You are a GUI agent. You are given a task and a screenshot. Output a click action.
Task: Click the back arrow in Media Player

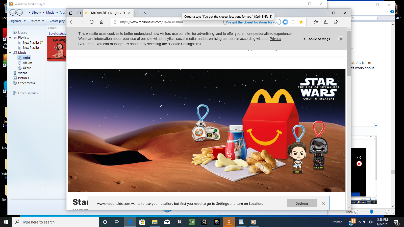tap(13, 12)
